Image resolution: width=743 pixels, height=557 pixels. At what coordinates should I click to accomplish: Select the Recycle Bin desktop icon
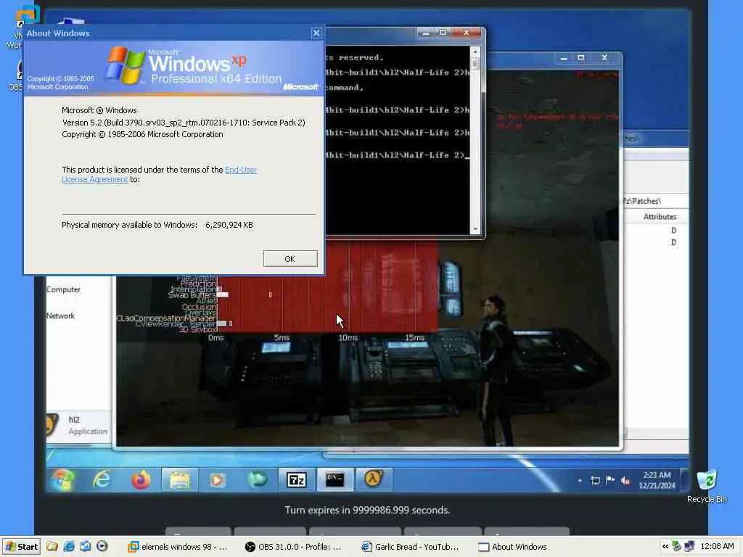click(707, 486)
